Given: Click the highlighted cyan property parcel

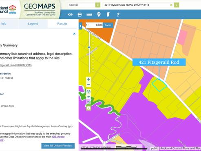Looking at the screenshot, I should tap(159, 85).
